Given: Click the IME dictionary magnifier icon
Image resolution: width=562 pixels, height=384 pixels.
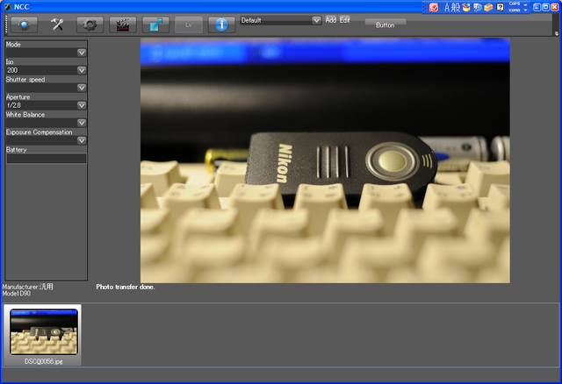Looking at the screenshot, I should (x=477, y=7).
